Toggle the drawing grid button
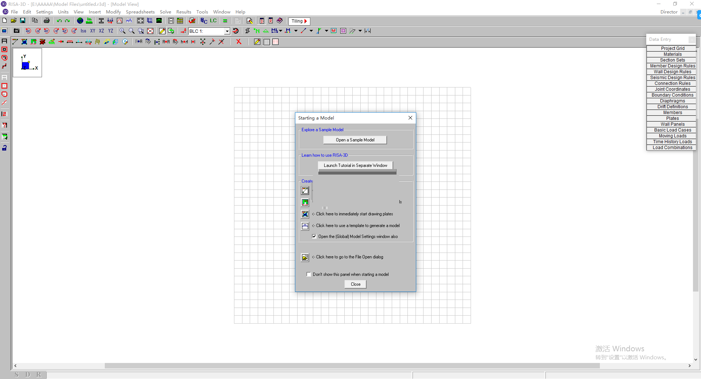701x379 pixels. coord(267,42)
